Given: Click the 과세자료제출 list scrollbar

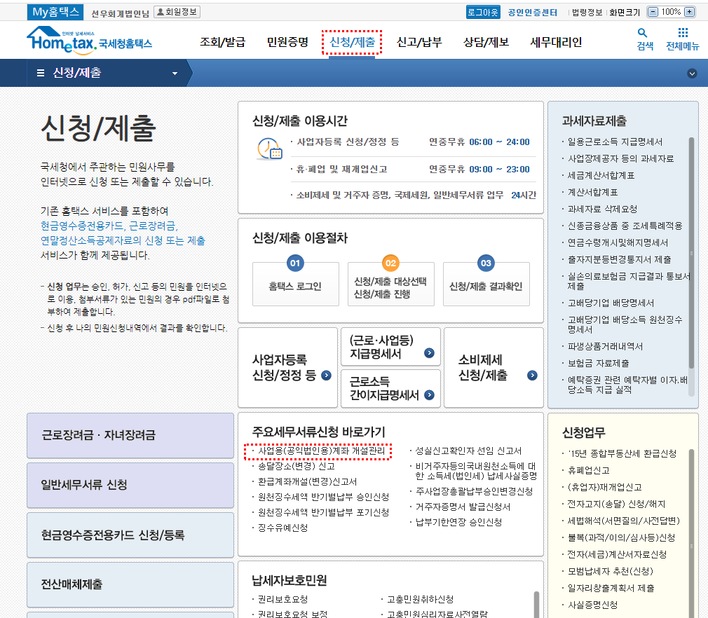Looking at the screenshot, I should [x=691, y=252].
